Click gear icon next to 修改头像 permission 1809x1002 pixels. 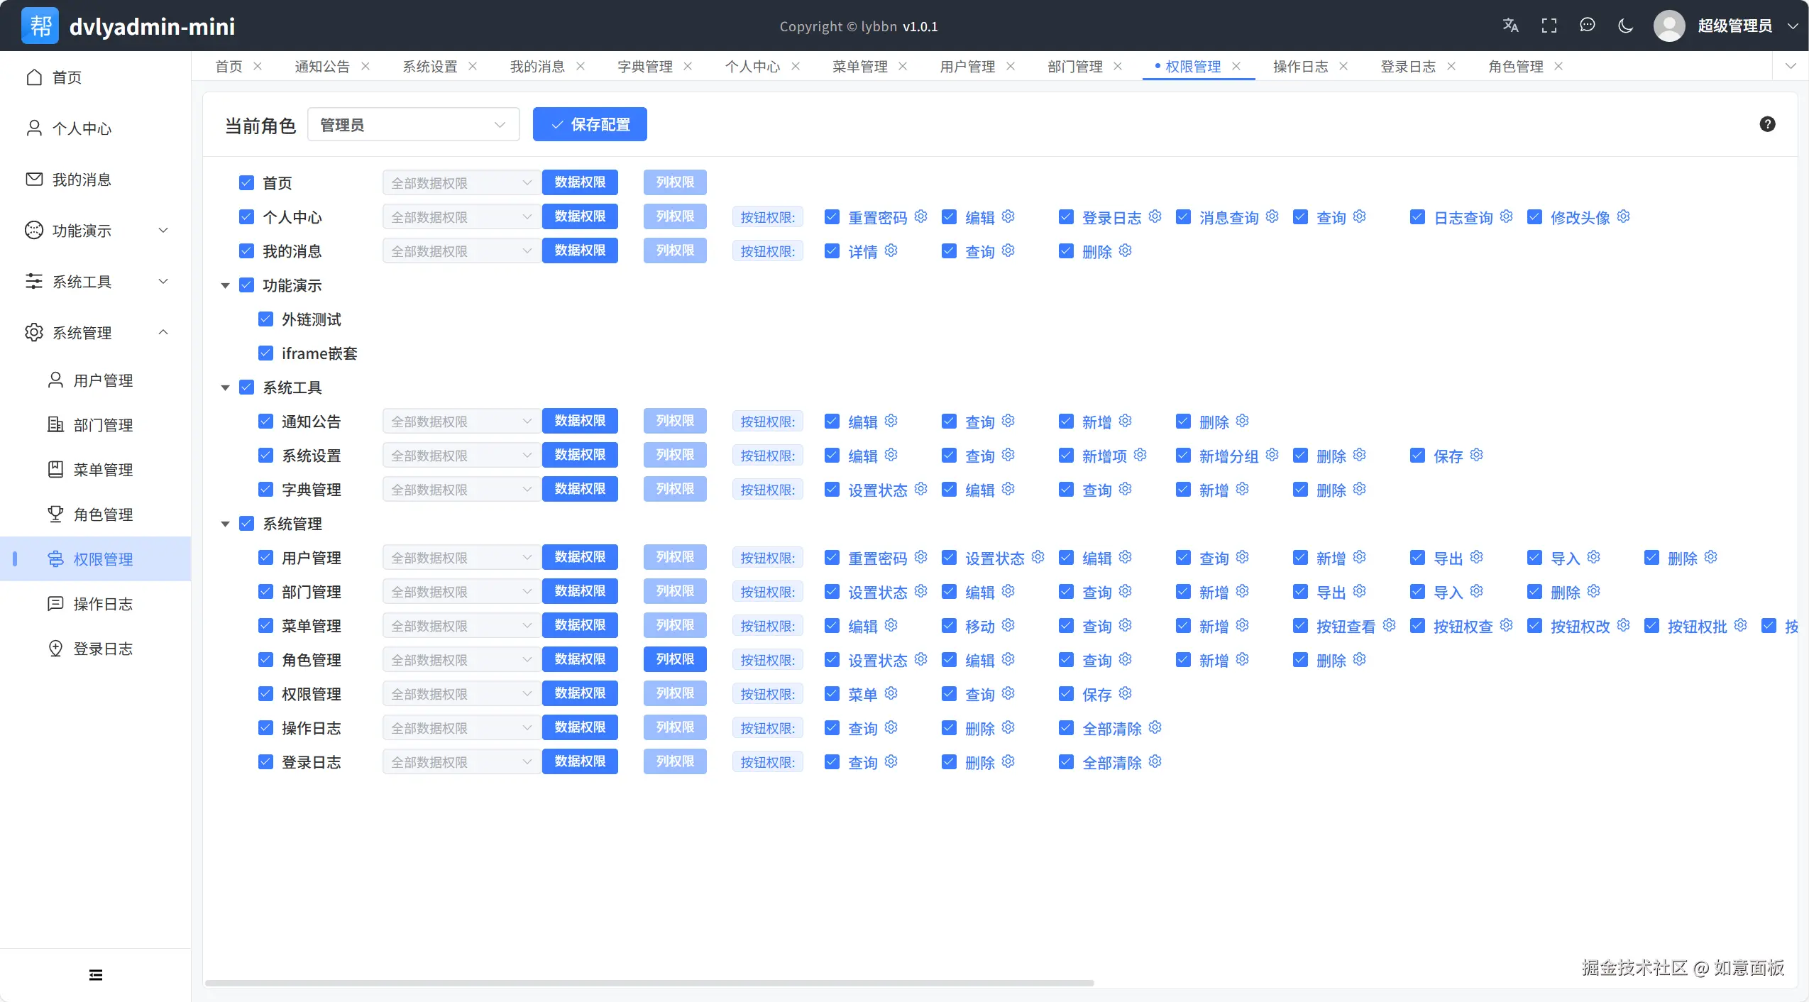click(1623, 216)
